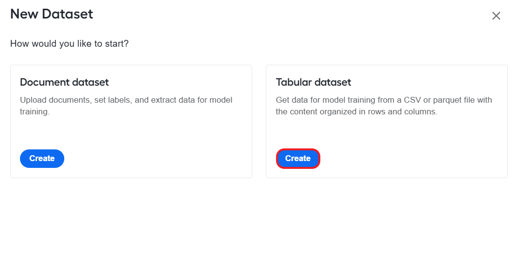The height and width of the screenshot is (255, 518).
Task: Click the red-highlighted Create button
Action: [298, 159]
